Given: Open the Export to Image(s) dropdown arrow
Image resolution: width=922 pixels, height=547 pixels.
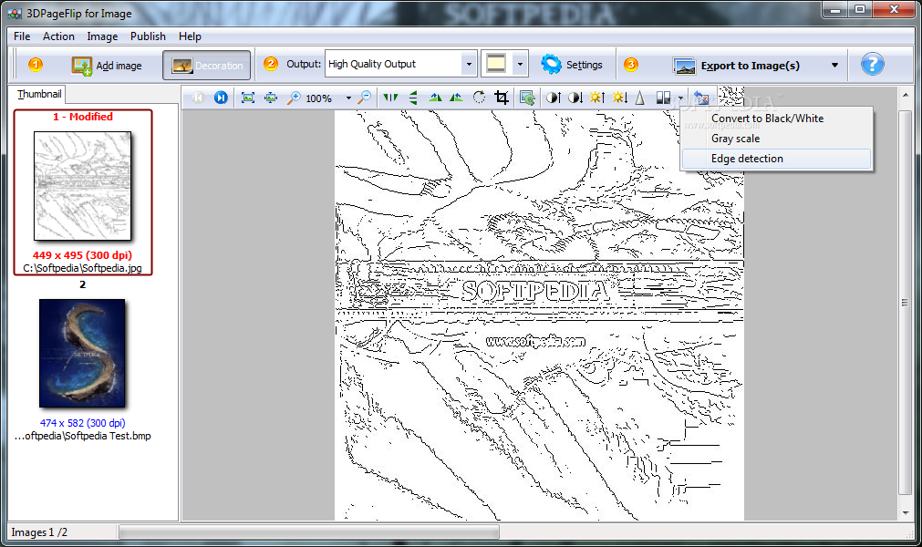Looking at the screenshot, I should (834, 66).
